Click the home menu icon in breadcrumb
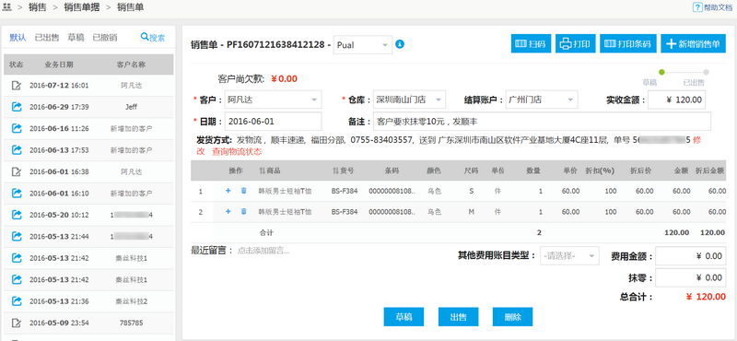 click(x=6, y=7)
